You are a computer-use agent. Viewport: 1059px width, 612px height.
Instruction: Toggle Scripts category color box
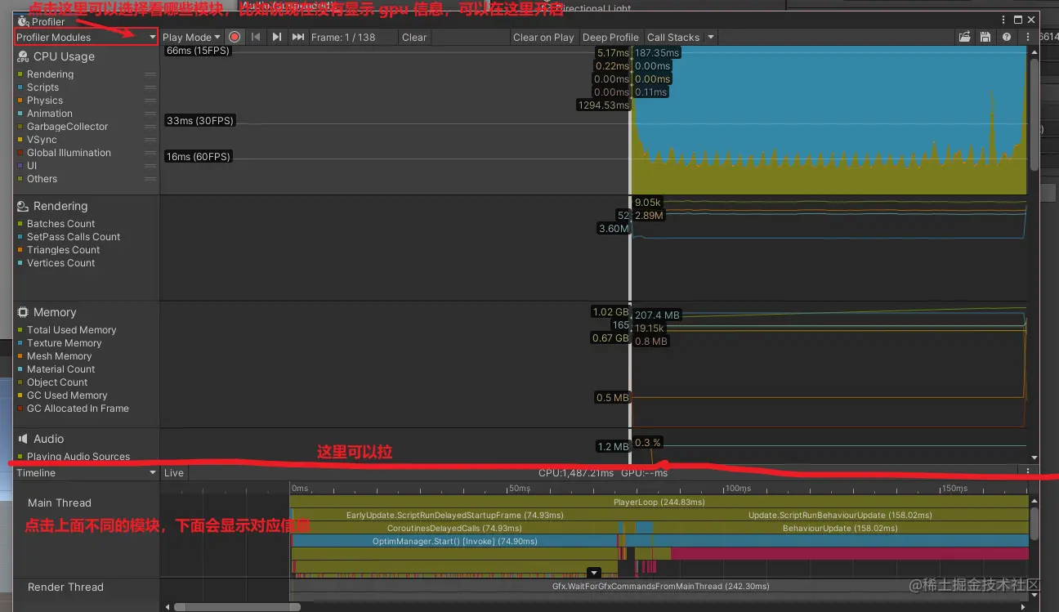coord(20,87)
